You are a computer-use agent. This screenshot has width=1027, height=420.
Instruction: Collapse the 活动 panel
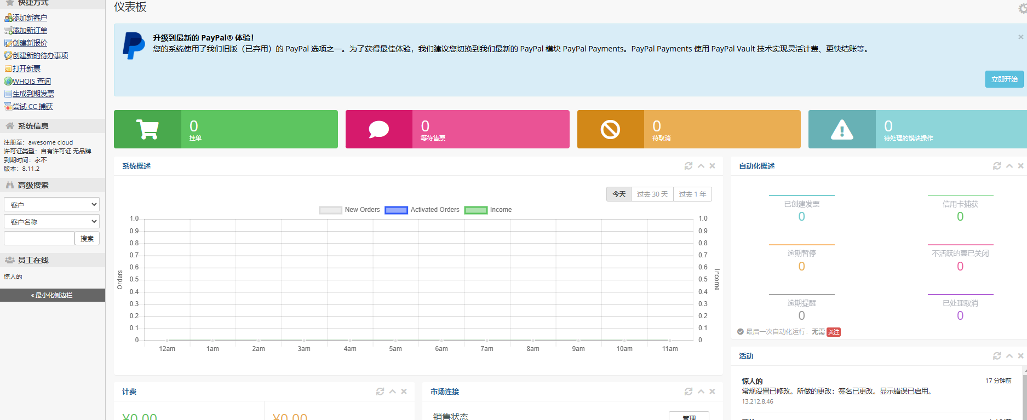point(1009,356)
